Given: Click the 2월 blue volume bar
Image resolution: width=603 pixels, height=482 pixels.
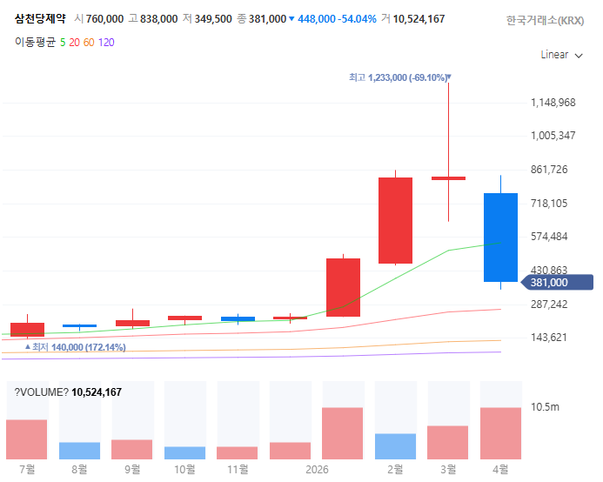Looking at the screenshot, I should point(395,446).
